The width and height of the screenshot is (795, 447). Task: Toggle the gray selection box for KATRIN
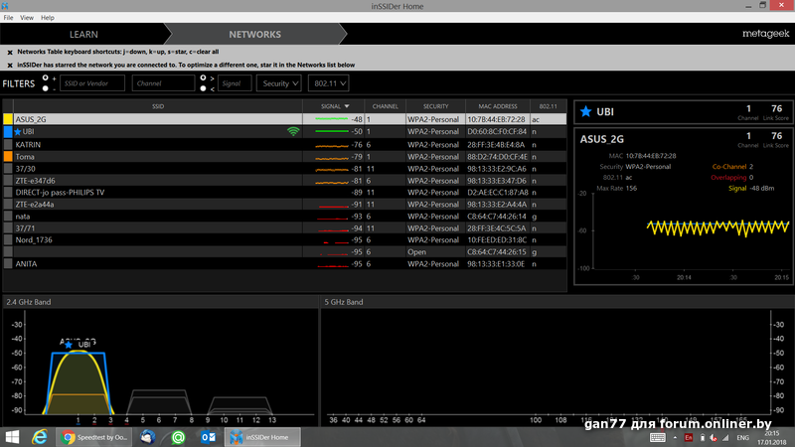click(8, 144)
